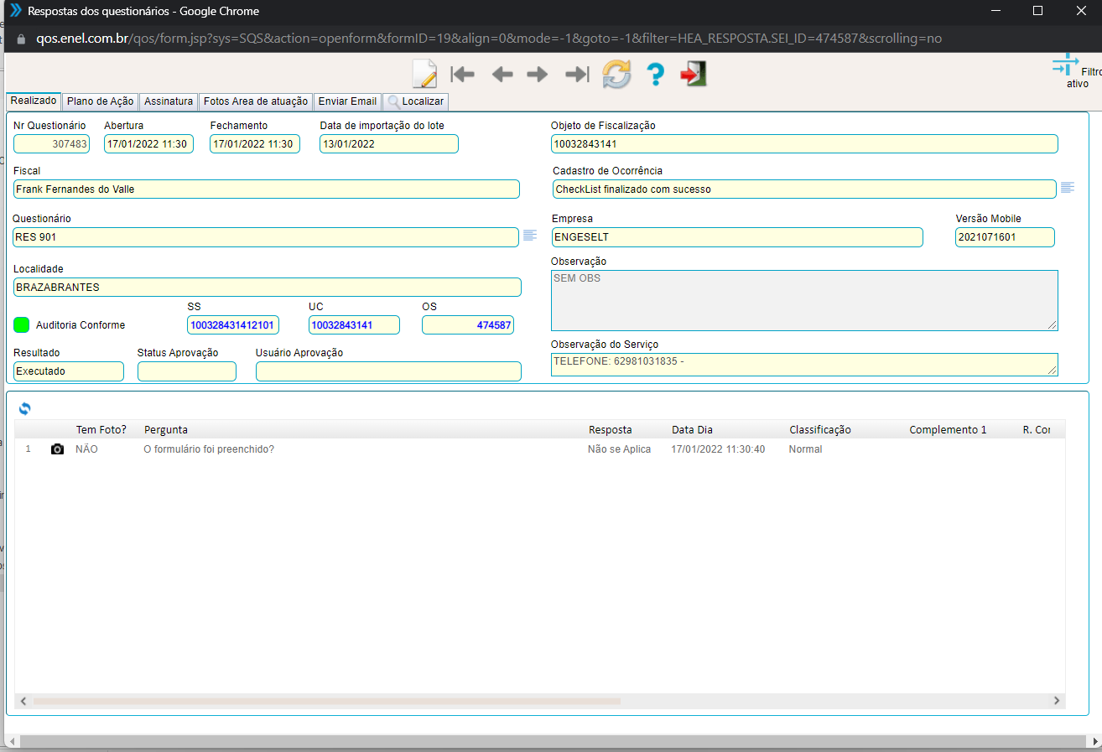
Task: Click the edit form pencil icon
Action: pos(424,74)
